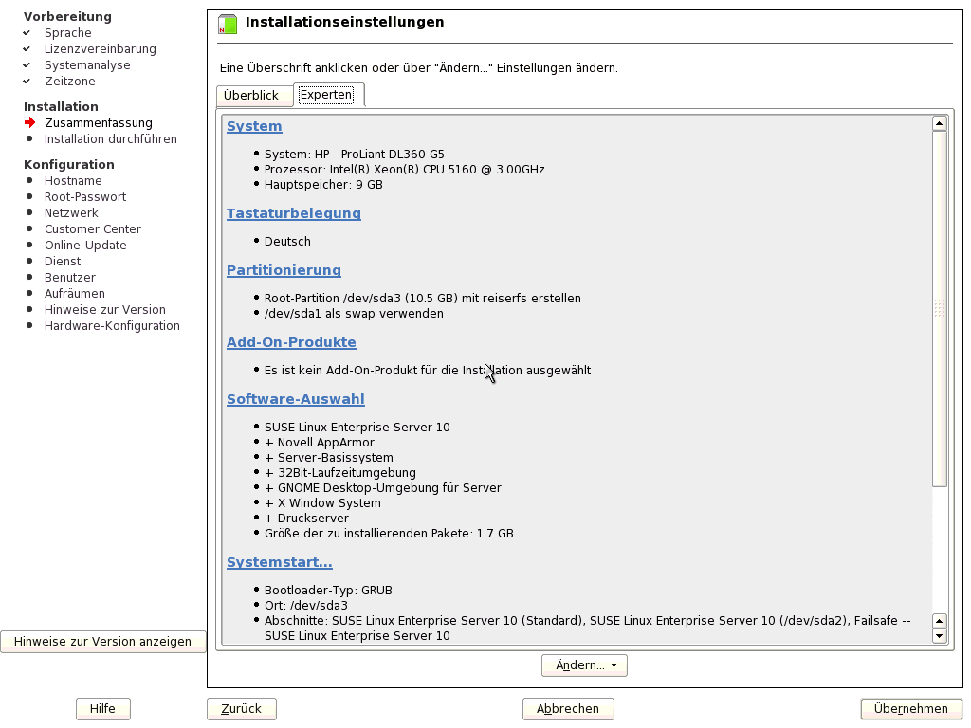The width and height of the screenshot is (971, 728).
Task: Open the Add-On-Produkte heading link
Action: (291, 342)
